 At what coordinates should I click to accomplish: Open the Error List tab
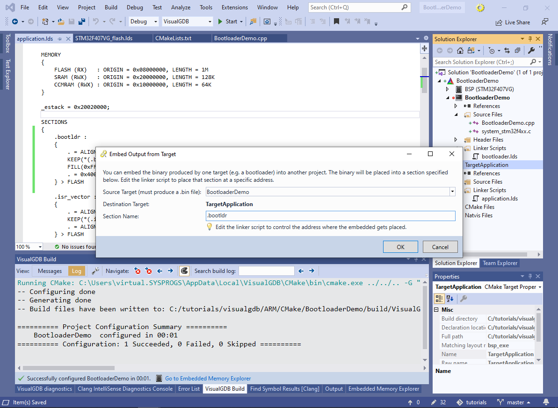tap(189, 389)
